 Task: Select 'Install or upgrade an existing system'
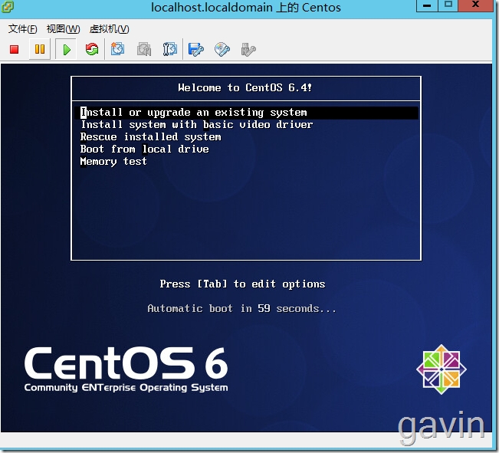coord(246,113)
